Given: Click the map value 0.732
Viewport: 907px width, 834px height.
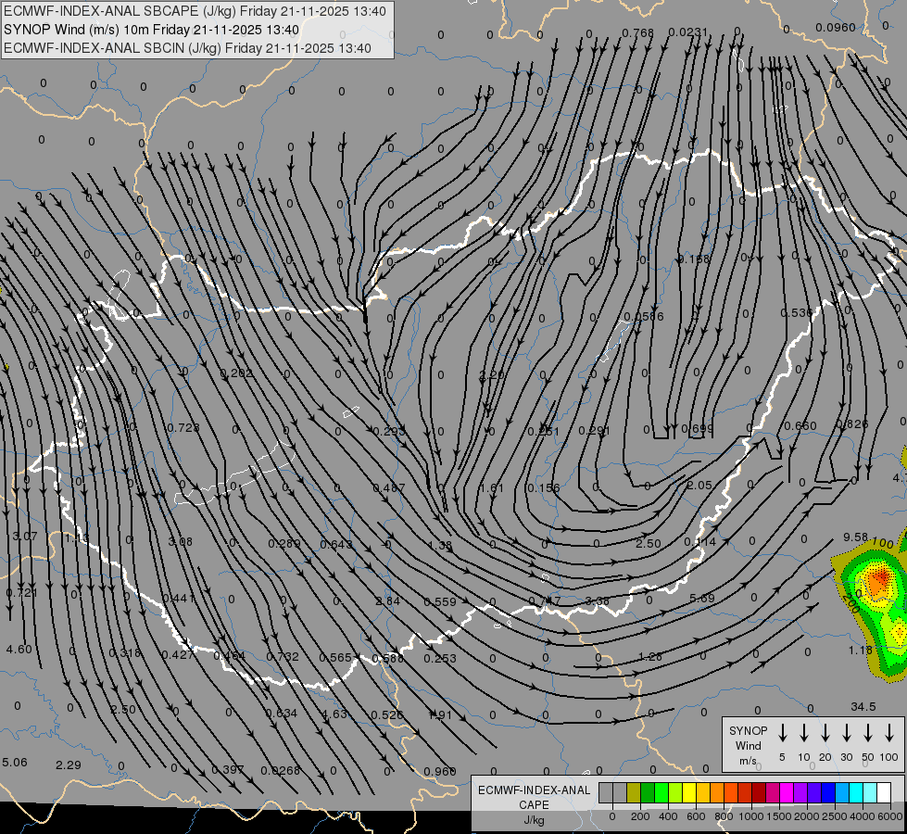Looking at the screenshot, I should pos(283,656).
